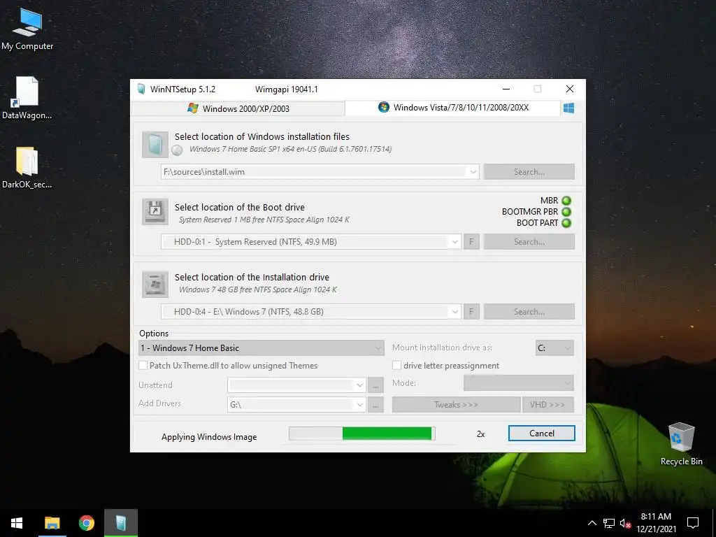Click the Installation drive disk icon
716x537 pixels.
click(155, 284)
